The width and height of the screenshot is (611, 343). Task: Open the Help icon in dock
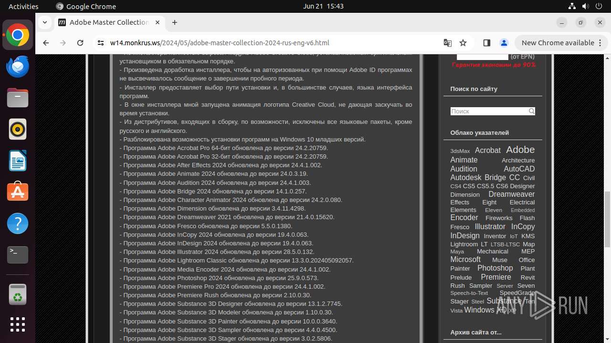pyautogui.click(x=18, y=223)
